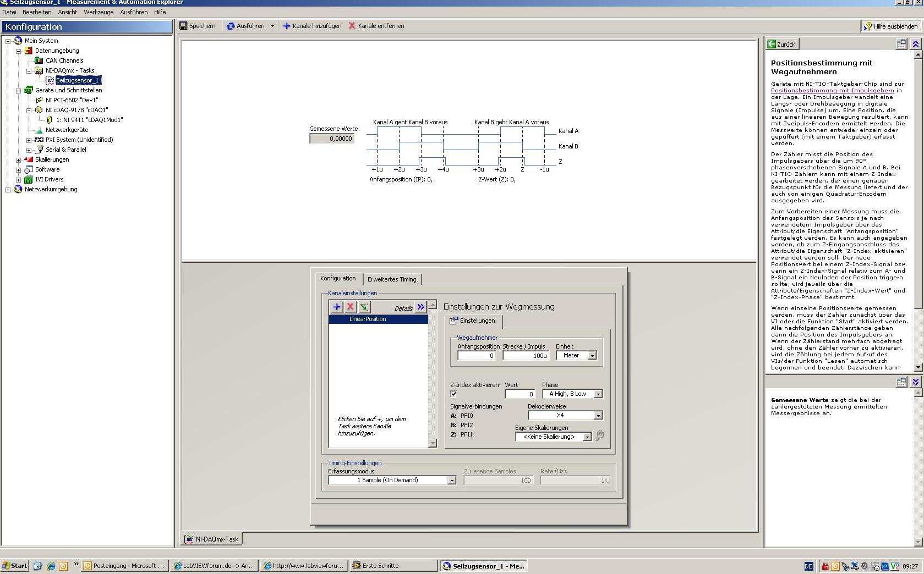Click the IVI Drivers icon
The height and width of the screenshot is (574, 924).
coord(29,179)
